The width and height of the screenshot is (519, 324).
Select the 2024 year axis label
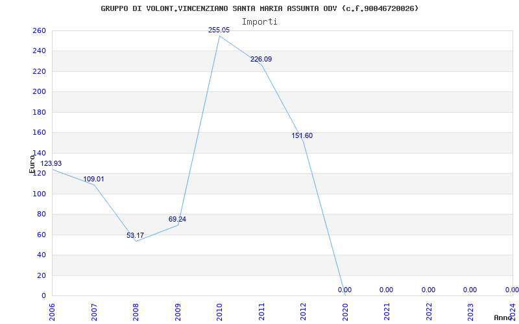[x=513, y=312]
